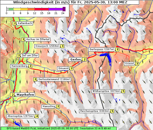This screenshot has width=153, height=130.
Task: Click the Reichenspitze wind value badge 5
Action: 112,111
